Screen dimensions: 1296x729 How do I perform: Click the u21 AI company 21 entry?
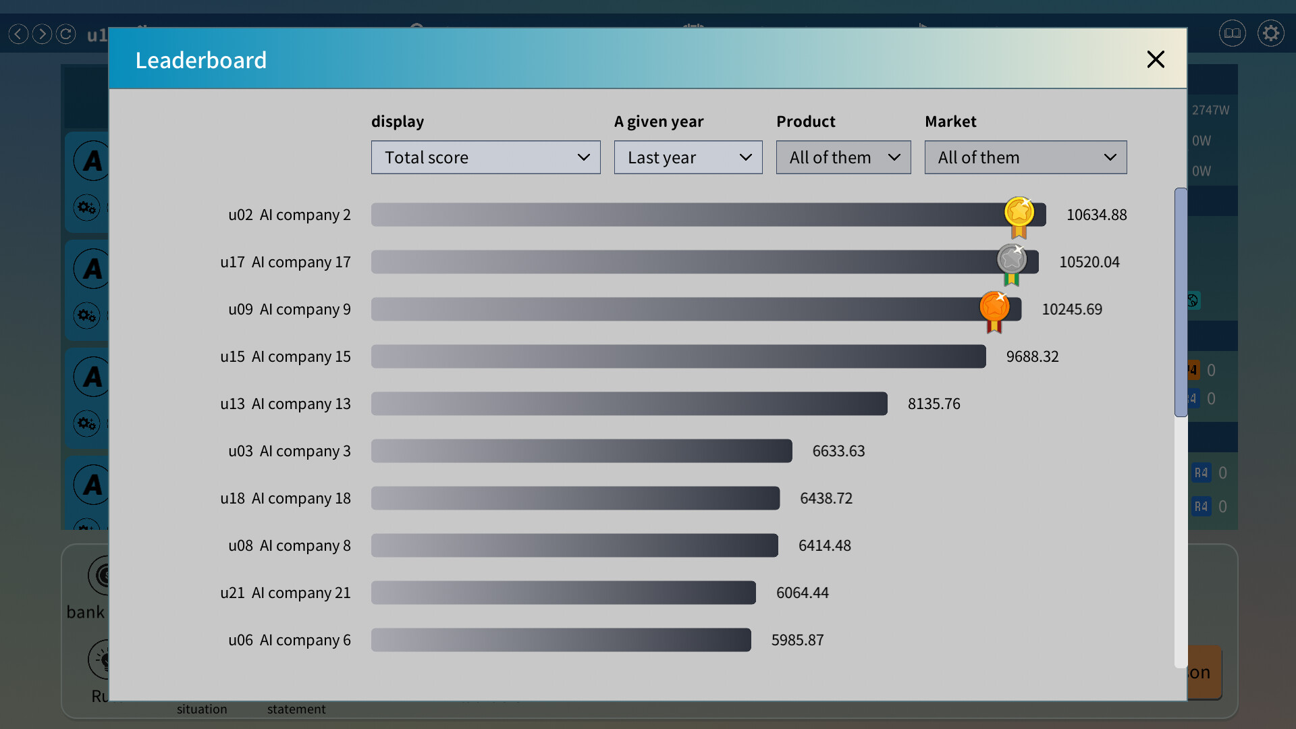[285, 593]
